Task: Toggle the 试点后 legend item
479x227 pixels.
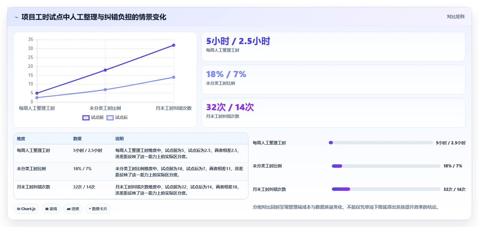Action: 117,117
